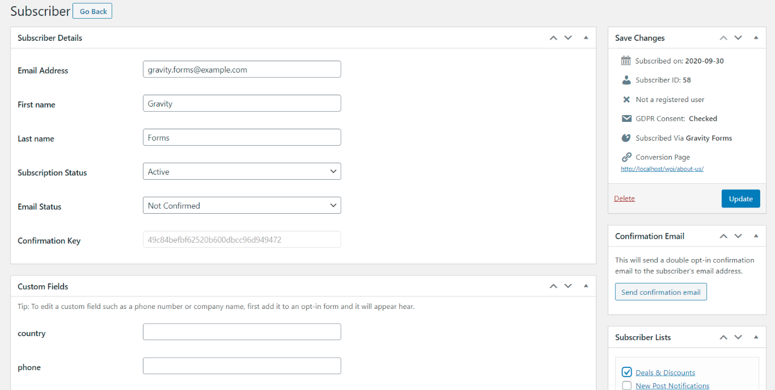The height and width of the screenshot is (390, 775).
Task: Click the Subscriber ID: 58 text
Action: [x=663, y=80]
